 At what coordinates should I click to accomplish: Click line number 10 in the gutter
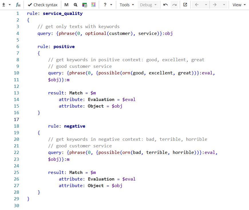[x=16, y=73]
